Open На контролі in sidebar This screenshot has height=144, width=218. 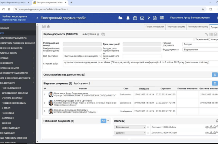click(8, 113)
